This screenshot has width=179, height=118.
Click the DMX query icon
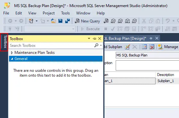[120, 21]
